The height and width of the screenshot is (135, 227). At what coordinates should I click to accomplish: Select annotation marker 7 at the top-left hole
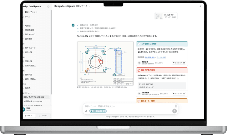point(88,51)
